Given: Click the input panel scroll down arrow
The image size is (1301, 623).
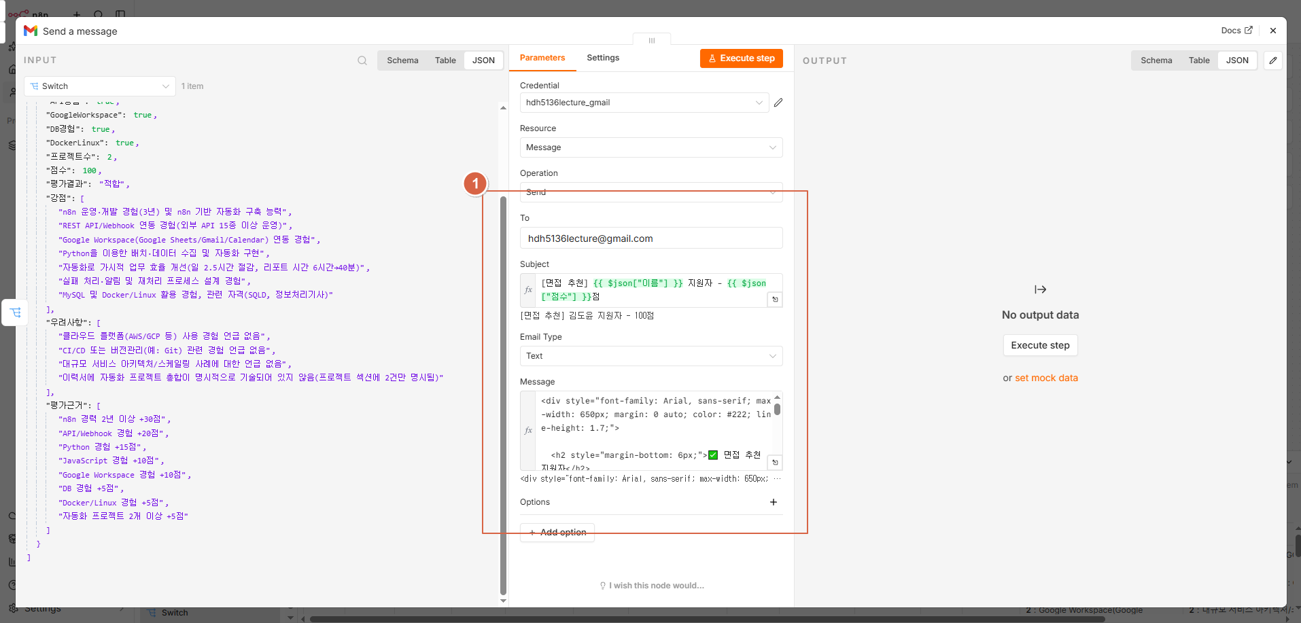Looking at the screenshot, I should click(x=503, y=601).
